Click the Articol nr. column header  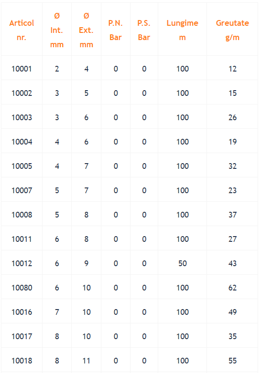[x=22, y=30]
